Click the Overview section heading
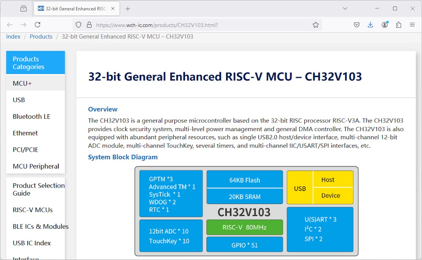 [x=103, y=109]
